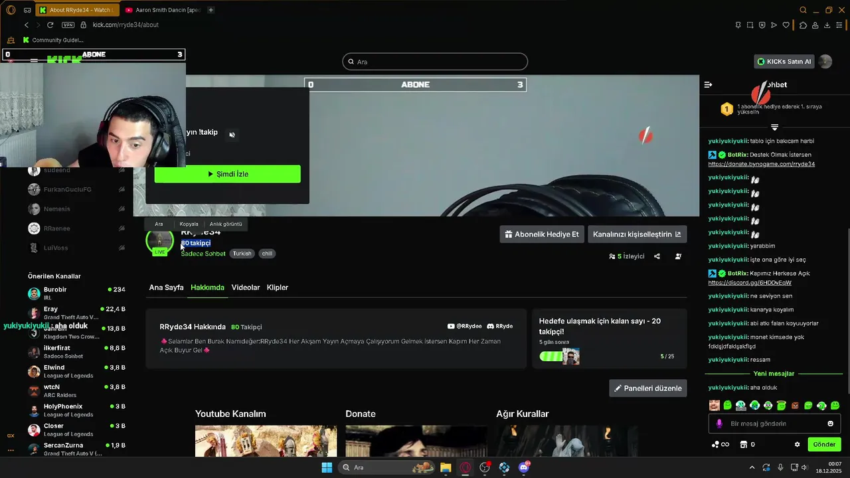
Task: Open FurkanGucluFG in the sidebar list
Action: tap(76, 189)
